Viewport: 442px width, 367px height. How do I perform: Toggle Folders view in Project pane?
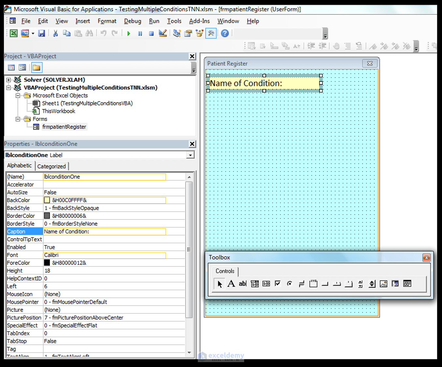(x=37, y=68)
